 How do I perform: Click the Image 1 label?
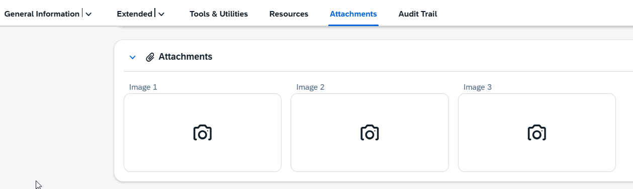click(143, 87)
